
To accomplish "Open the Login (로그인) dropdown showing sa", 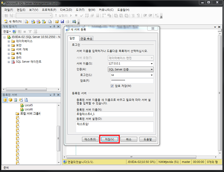I will click(x=151, y=75).
